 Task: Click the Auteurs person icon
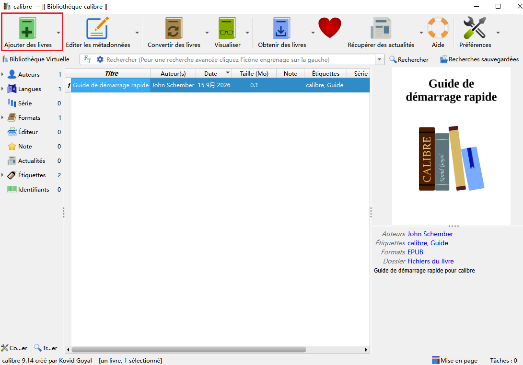(12, 74)
